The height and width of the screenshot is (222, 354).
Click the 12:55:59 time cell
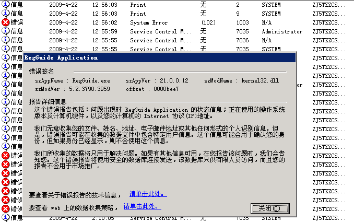(x=105, y=31)
